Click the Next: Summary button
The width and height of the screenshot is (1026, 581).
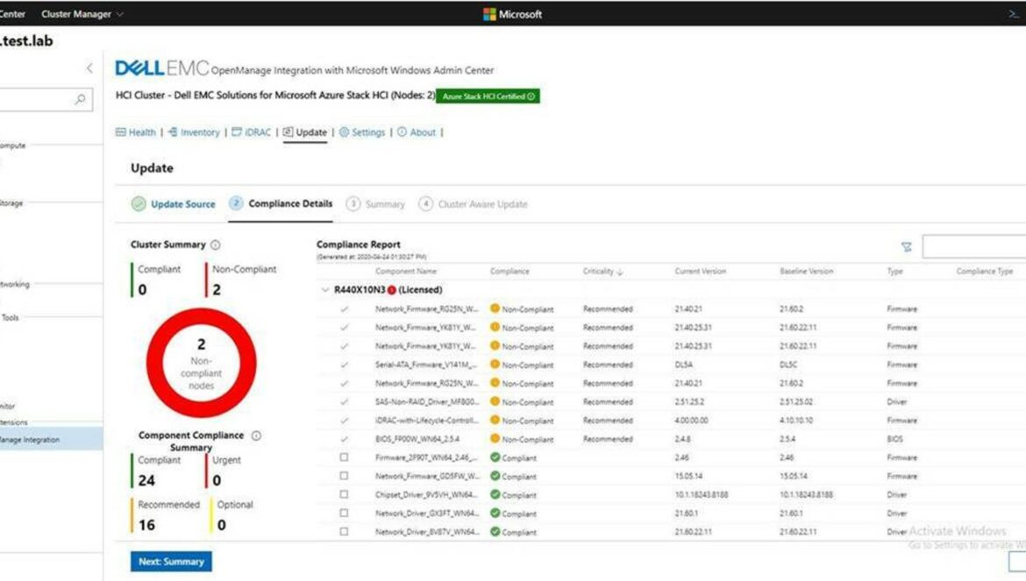171,562
